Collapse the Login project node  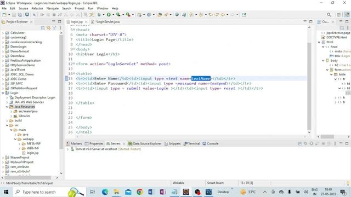[x=3, y=92]
